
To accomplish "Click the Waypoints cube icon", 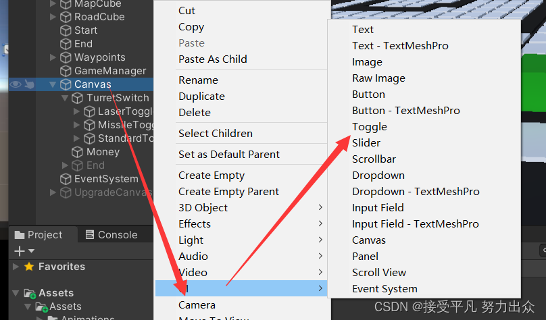I will tap(66, 57).
